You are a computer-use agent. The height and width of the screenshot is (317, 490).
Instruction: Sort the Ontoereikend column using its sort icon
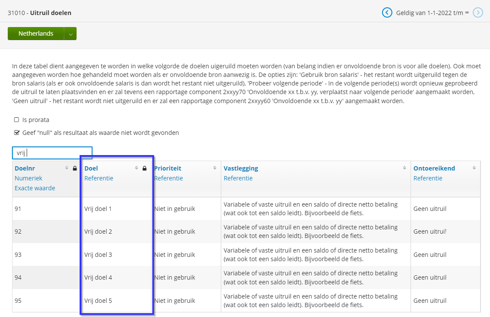click(x=475, y=168)
